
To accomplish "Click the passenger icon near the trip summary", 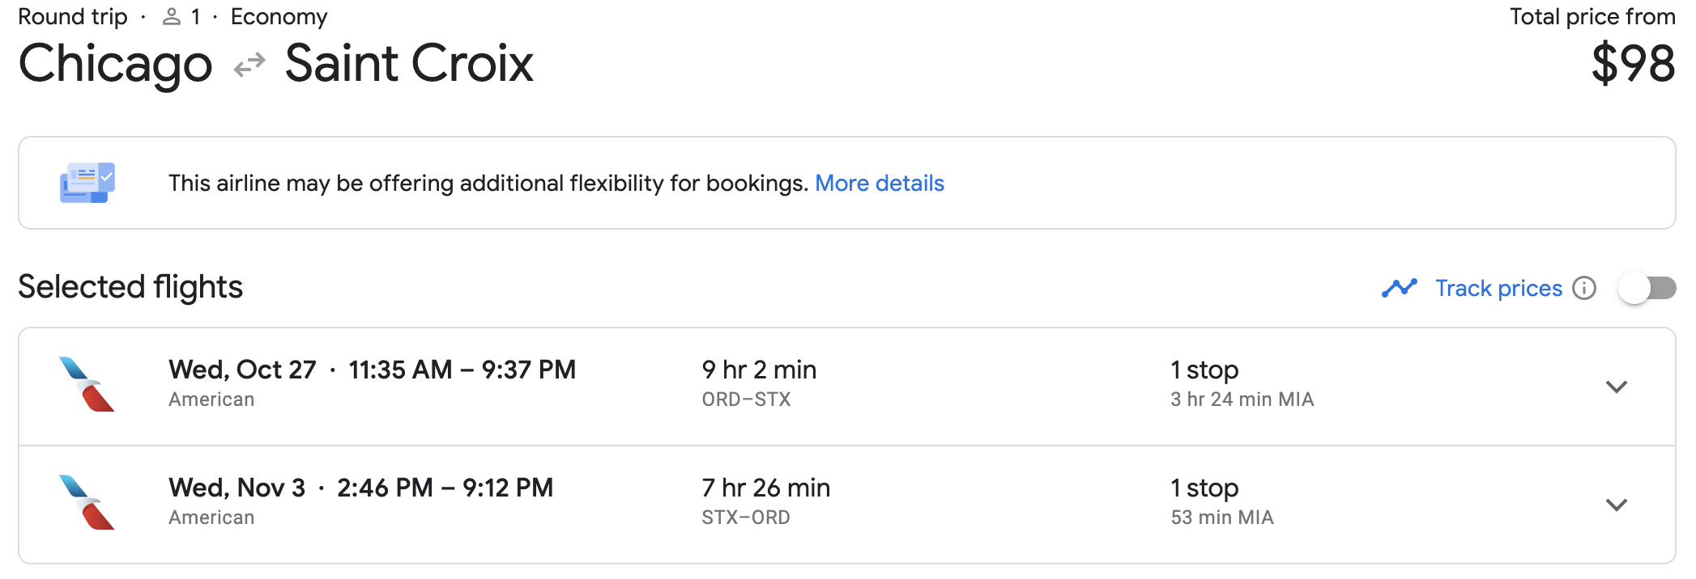I will (x=171, y=15).
